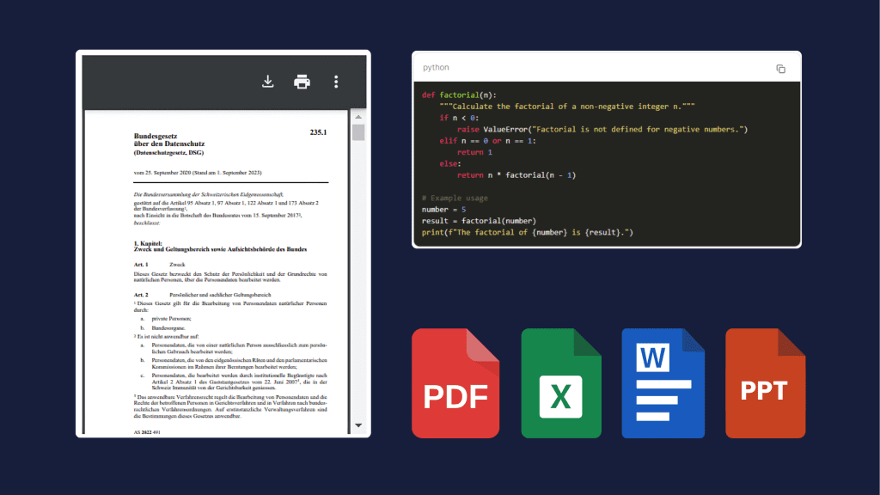
Task: Download the PDF document
Action: (268, 82)
